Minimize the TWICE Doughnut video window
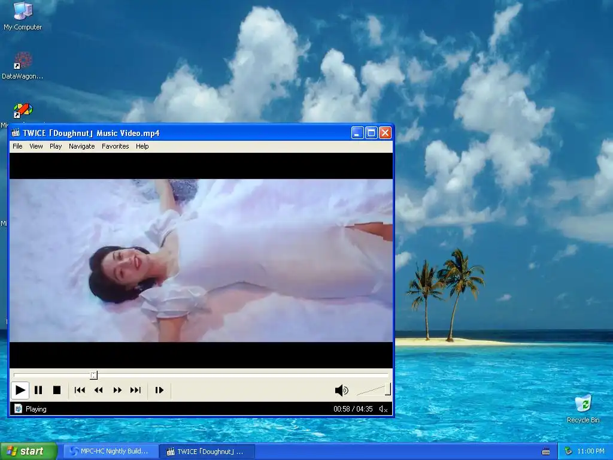Screen dimensions: 613x460 click(357, 133)
